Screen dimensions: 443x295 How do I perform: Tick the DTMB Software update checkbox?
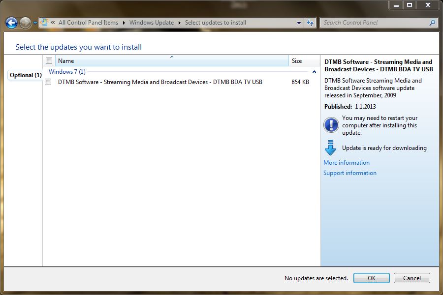point(48,82)
